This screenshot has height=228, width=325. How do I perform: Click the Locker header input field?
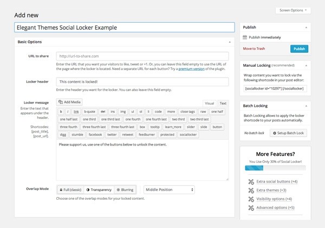point(142,82)
